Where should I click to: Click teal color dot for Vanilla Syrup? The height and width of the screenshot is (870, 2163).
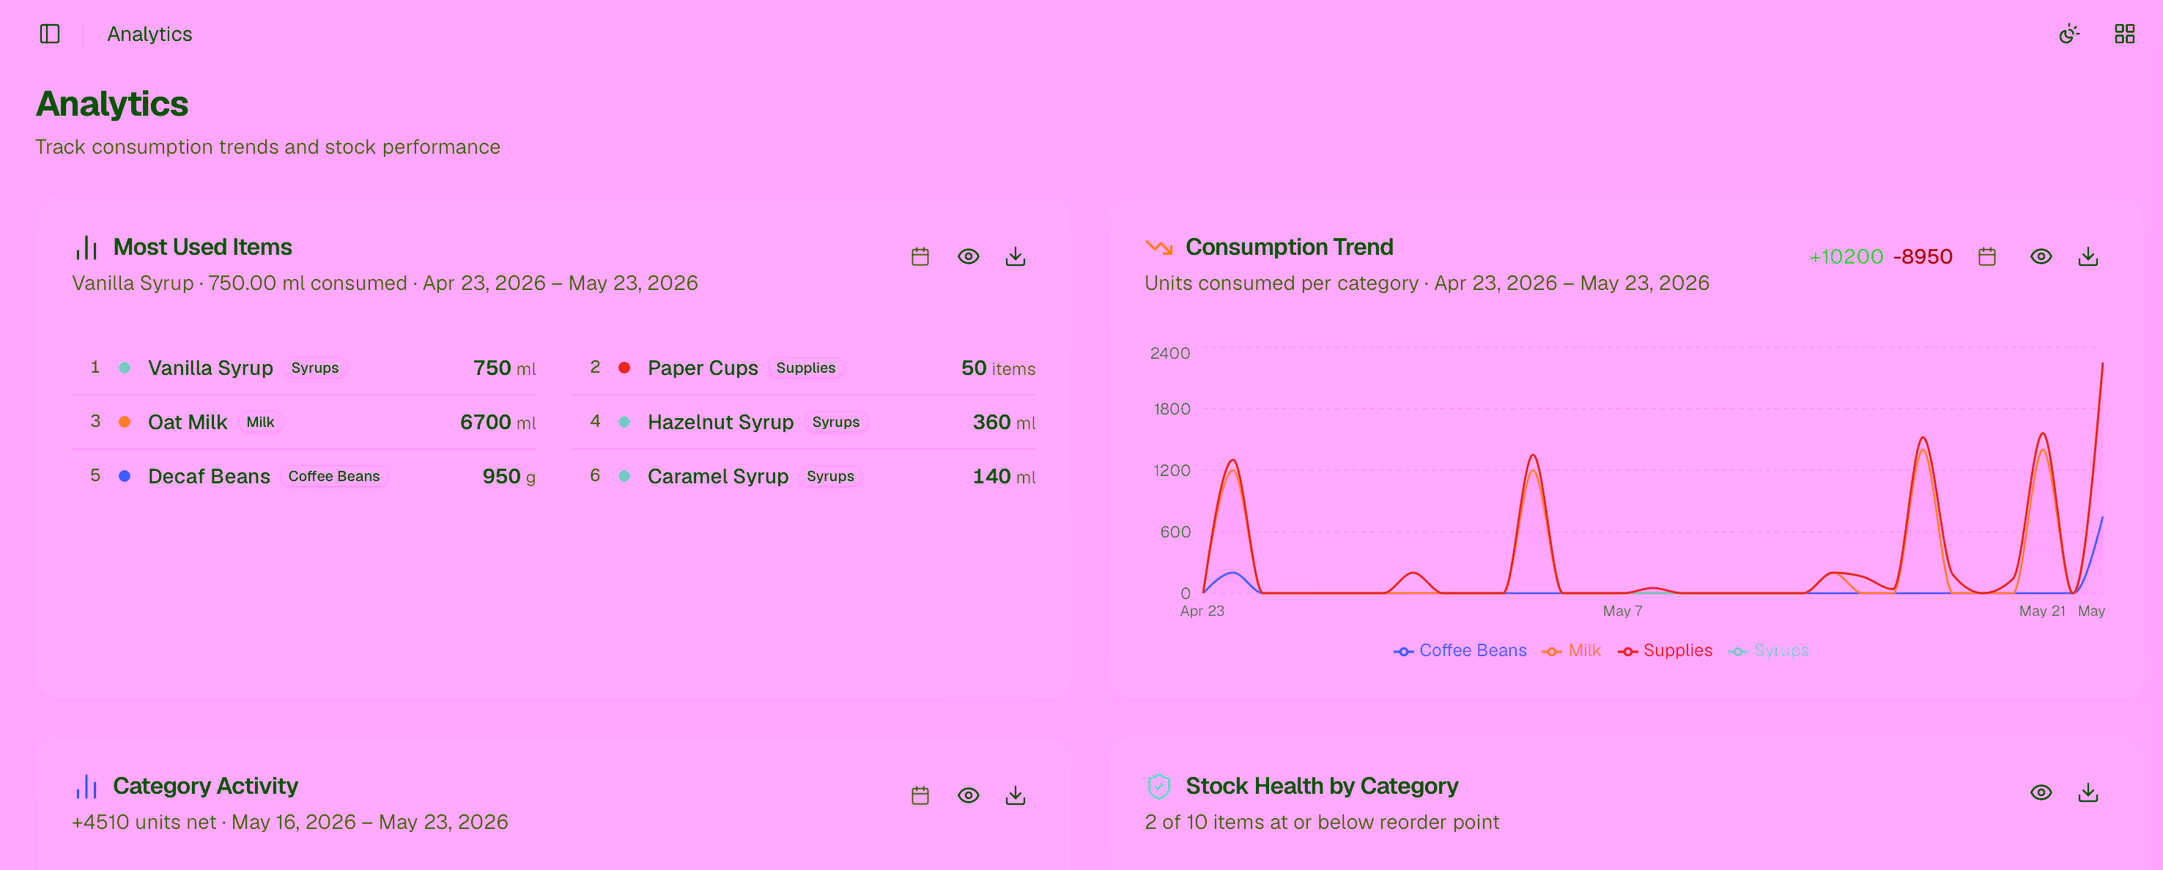click(125, 368)
